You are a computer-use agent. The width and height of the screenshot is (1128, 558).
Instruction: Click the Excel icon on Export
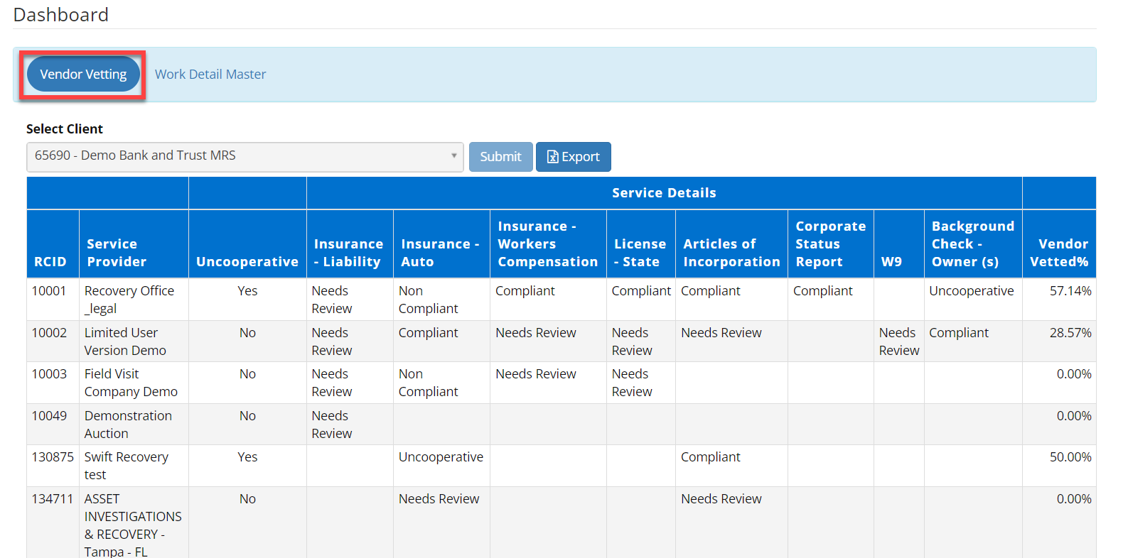[552, 157]
